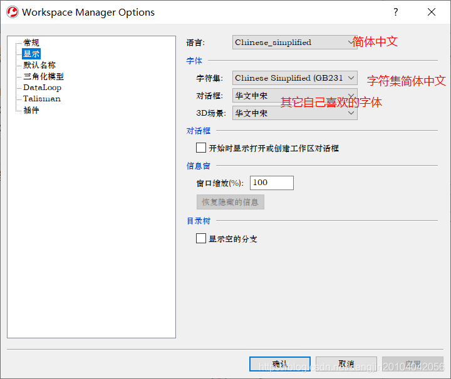Image resolution: width=451 pixels, height=379 pixels.
Task: Click the 应用 button
Action: (x=413, y=364)
